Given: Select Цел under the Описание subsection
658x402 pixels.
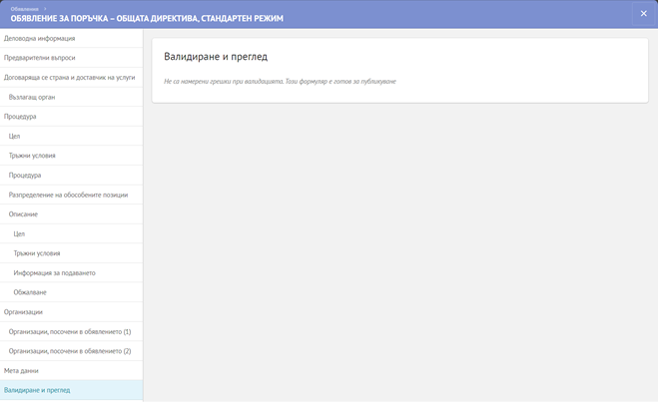Looking at the screenshot, I should pyautogui.click(x=19, y=233).
